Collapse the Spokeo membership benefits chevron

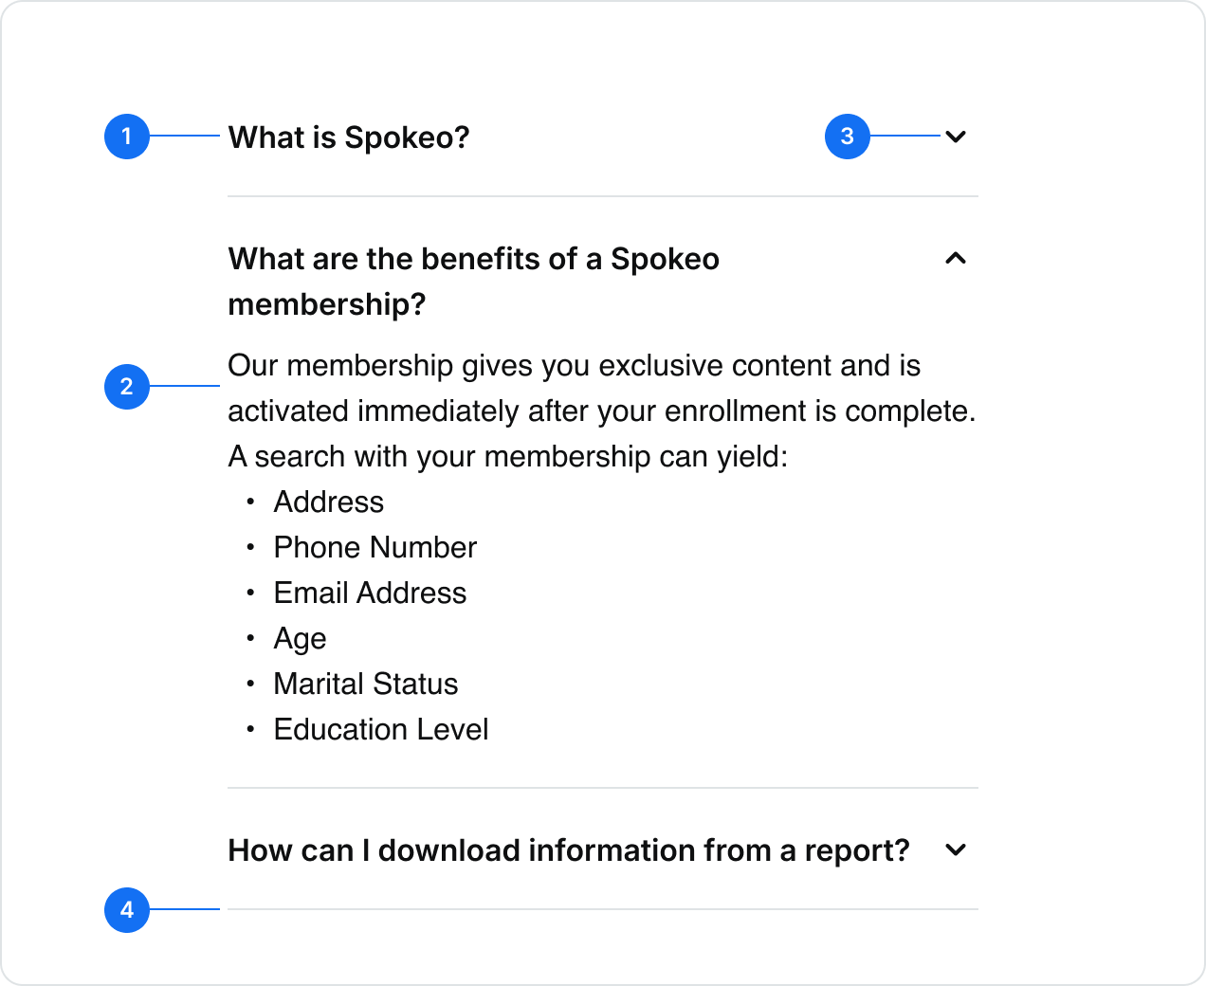[x=956, y=258]
